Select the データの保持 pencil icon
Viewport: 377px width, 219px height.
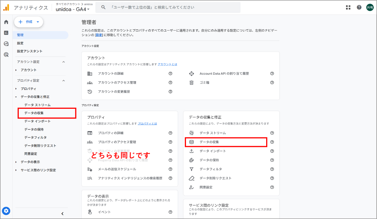(x=192, y=160)
